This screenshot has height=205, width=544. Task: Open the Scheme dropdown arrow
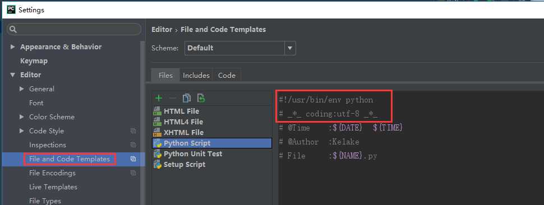(x=290, y=48)
